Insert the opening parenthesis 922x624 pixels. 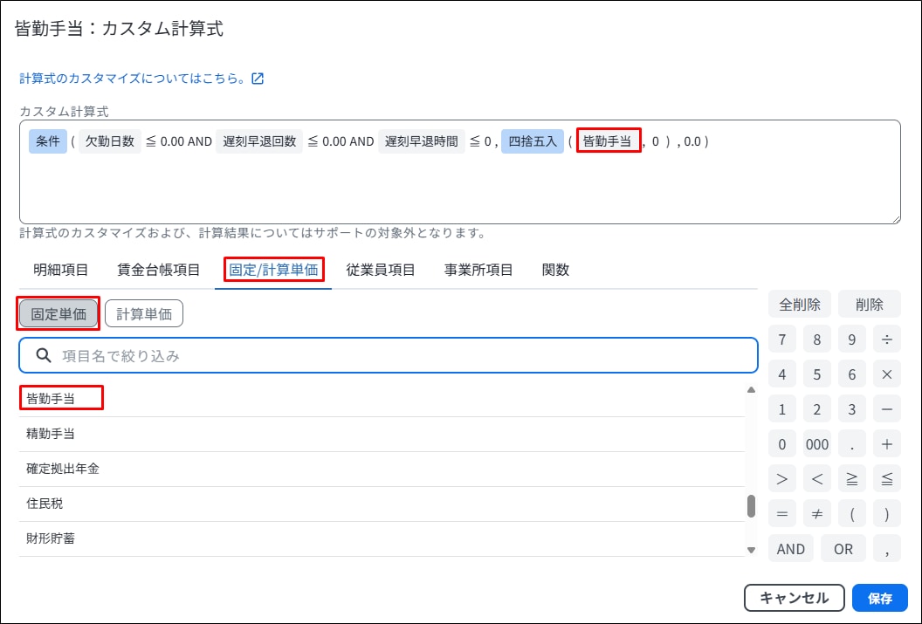(x=851, y=514)
